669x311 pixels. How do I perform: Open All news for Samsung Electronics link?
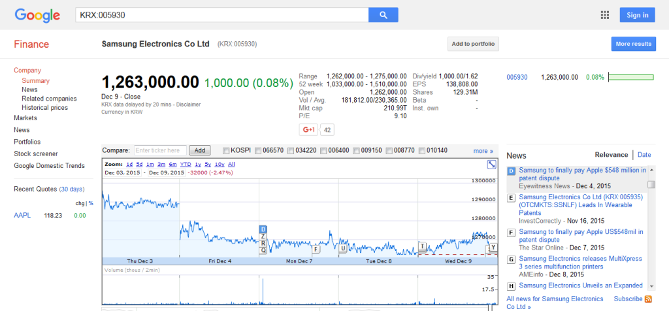[x=555, y=303]
